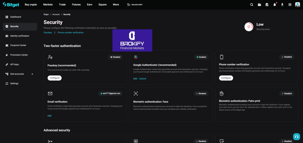This screenshot has width=303, height=143.
Task: Click the download app icon
Action: pyautogui.click(x=282, y=5)
